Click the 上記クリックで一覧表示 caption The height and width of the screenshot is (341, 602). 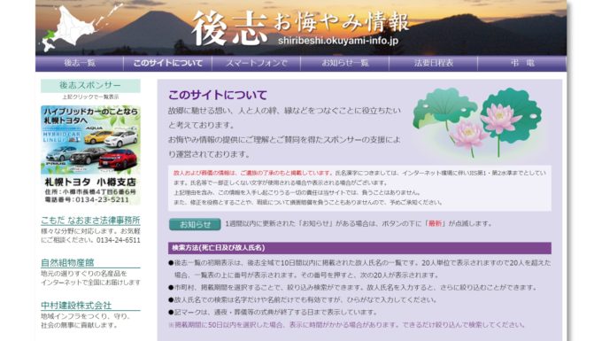pyautogui.click(x=90, y=97)
